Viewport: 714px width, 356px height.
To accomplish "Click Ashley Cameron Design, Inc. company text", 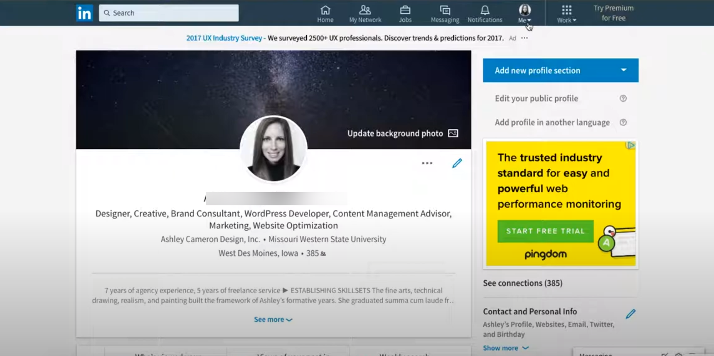I will coord(210,239).
